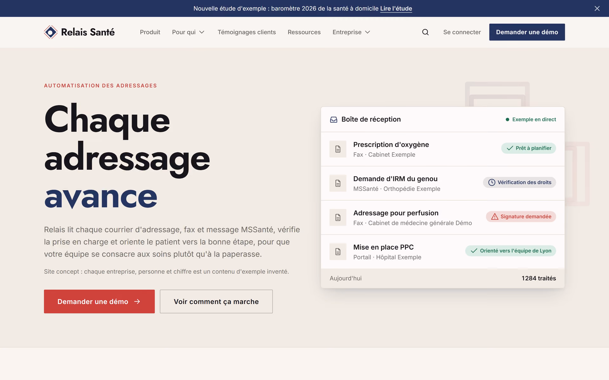Click the Boîte de réception heading
Image resolution: width=609 pixels, height=380 pixels.
(x=371, y=119)
